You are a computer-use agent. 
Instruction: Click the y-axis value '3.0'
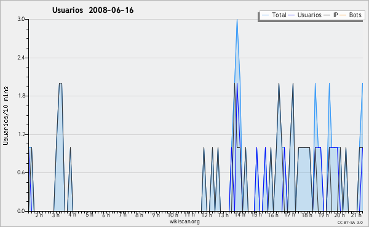[x=21, y=19]
